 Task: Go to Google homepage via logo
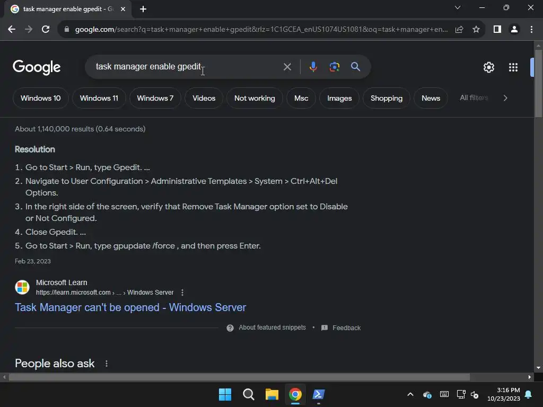37,67
